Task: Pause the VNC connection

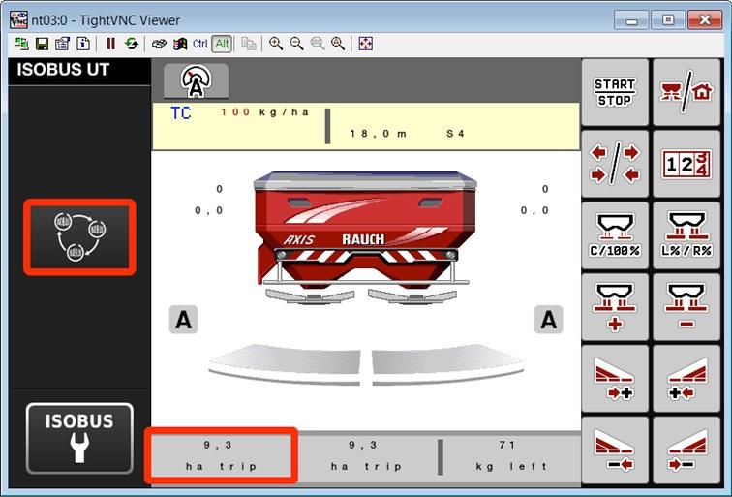Action: (x=110, y=44)
